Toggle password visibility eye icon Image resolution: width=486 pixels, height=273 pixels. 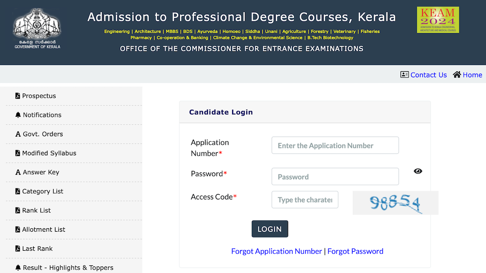(418, 171)
